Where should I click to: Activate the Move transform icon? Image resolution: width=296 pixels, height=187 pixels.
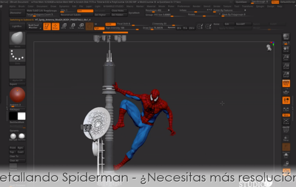pyautogui.click(x=64, y=26)
